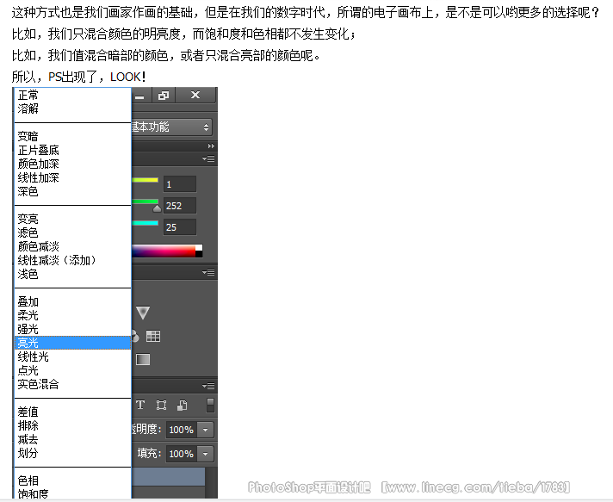The height and width of the screenshot is (502, 613).
Task: Open color panel flyout menu
Action: (208, 158)
